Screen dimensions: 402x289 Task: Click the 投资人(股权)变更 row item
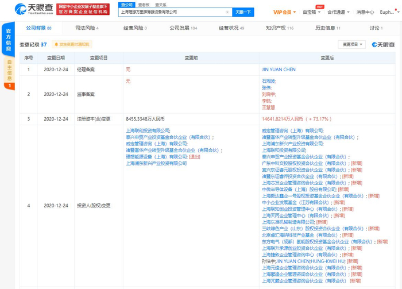coord(94,206)
